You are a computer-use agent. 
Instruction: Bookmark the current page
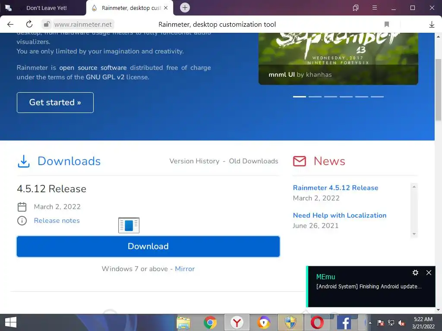[387, 25]
